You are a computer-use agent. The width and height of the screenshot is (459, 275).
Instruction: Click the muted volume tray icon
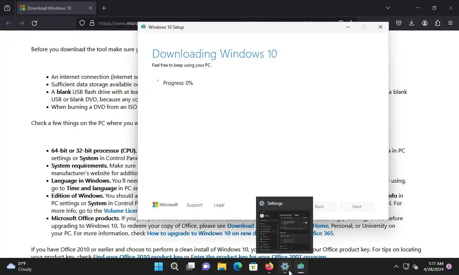pyautogui.click(x=415, y=266)
